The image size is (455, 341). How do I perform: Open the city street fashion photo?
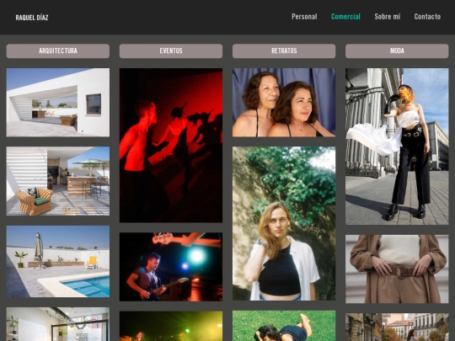click(x=397, y=327)
